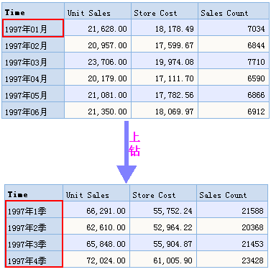The height and width of the screenshot is (272, 271).
Task: Click the 1997年3季 row header
Action: point(34,242)
